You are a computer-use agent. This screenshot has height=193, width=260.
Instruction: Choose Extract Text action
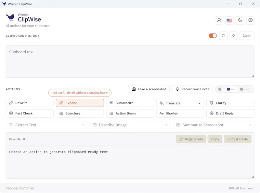pos(46,125)
